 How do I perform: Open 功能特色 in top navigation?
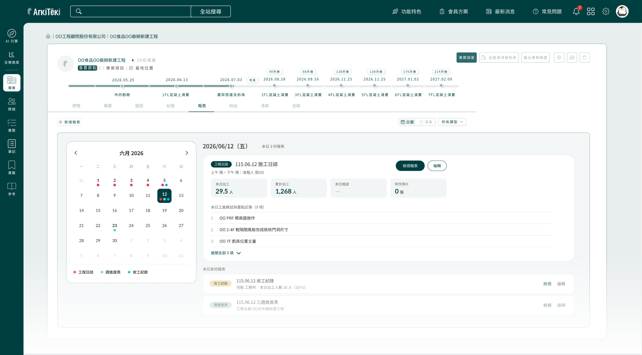407,12
